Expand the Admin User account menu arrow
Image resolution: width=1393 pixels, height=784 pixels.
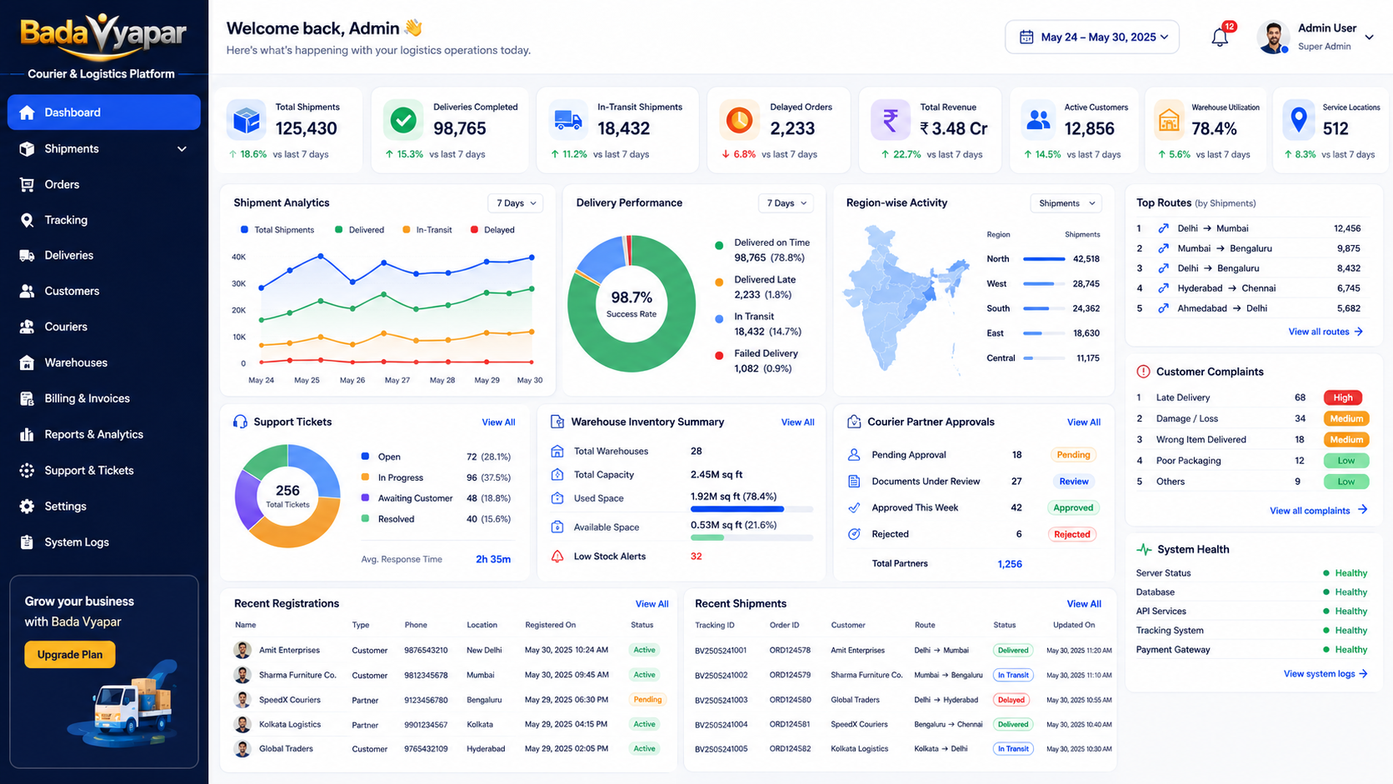pos(1369,37)
